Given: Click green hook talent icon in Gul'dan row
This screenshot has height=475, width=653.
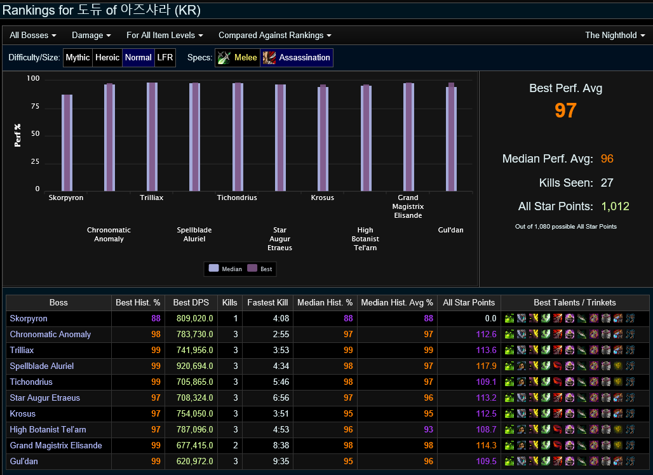Looking at the screenshot, I should 546,461.
